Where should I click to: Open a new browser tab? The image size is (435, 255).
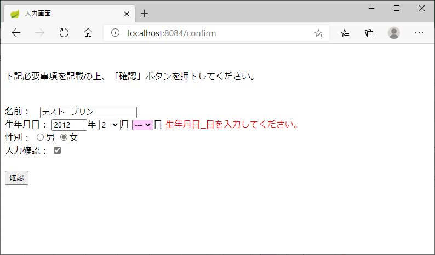coord(144,13)
